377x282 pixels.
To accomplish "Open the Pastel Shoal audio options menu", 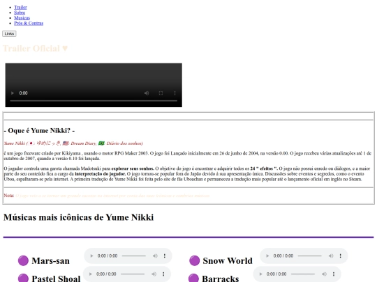I will click(163, 274).
